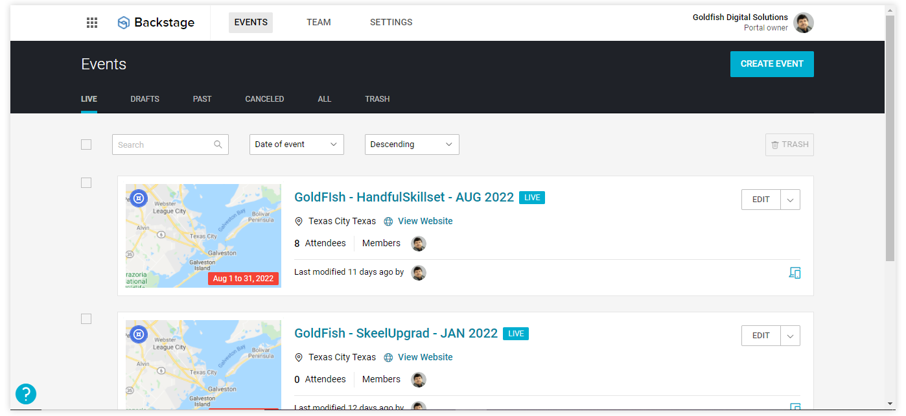
Task: Click globe icon beside HandfulSkillset View Website
Action: click(x=388, y=222)
